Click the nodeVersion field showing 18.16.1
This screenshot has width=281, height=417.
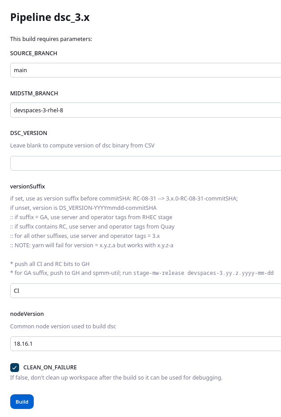145,343
